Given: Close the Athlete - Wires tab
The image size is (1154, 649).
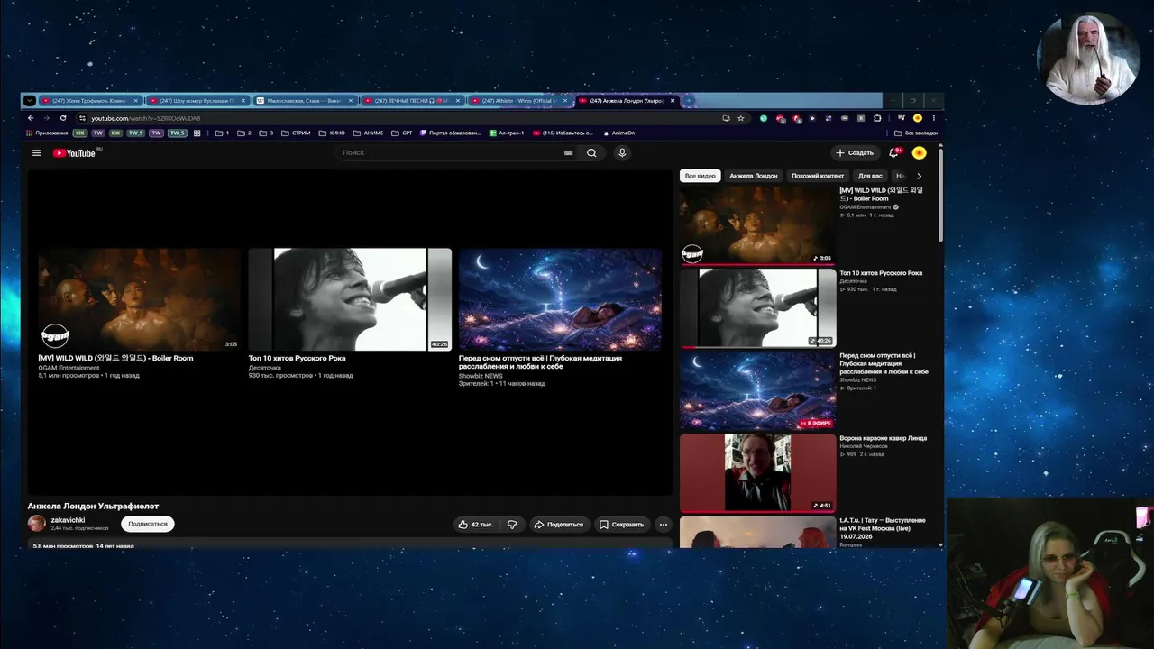Looking at the screenshot, I should coord(565,101).
